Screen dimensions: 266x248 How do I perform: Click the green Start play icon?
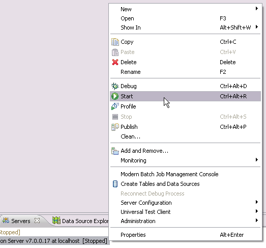pos(115,96)
